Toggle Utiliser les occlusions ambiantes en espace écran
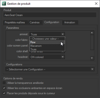Image resolution: width=100 pixels, height=98 pixels. click(x=4, y=88)
